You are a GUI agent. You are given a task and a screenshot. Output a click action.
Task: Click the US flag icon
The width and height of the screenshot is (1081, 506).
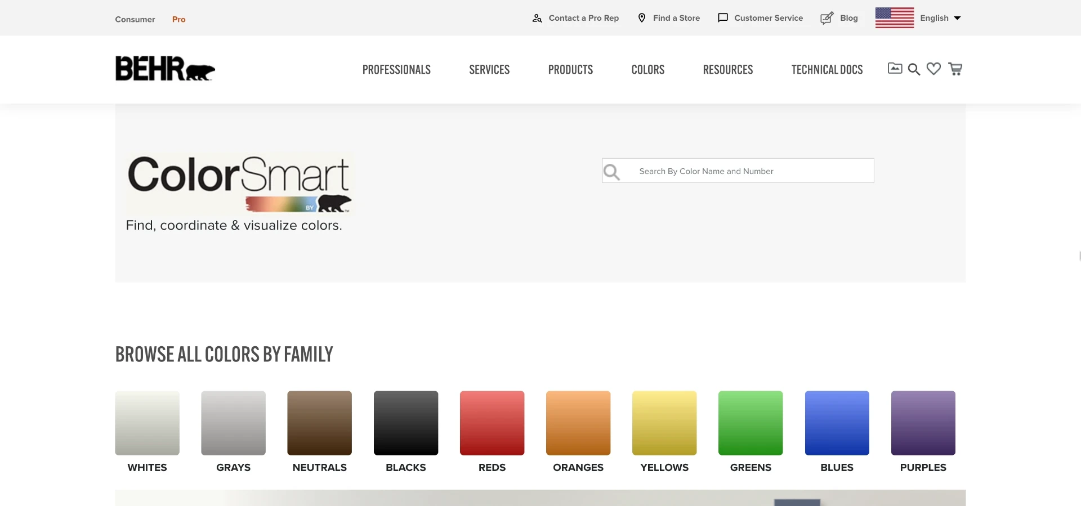tap(894, 18)
